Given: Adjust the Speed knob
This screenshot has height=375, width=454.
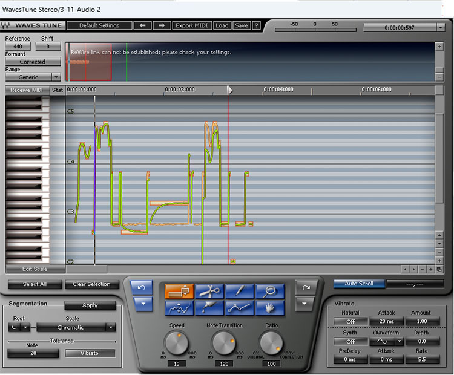Looking at the screenshot, I should coord(176,344).
